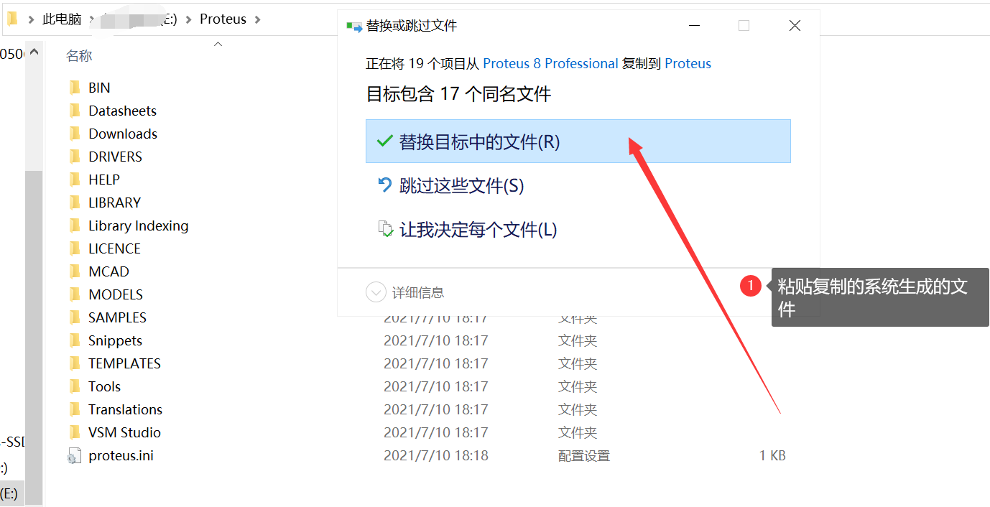
Task: Click the Downloads folder icon
Action: (75, 134)
